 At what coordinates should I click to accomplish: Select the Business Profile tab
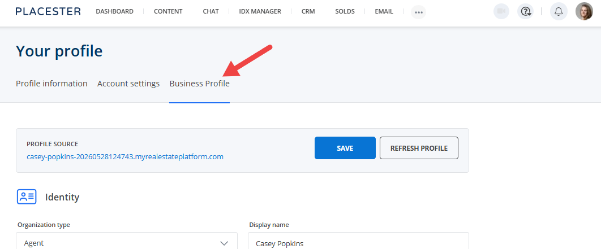coord(200,84)
